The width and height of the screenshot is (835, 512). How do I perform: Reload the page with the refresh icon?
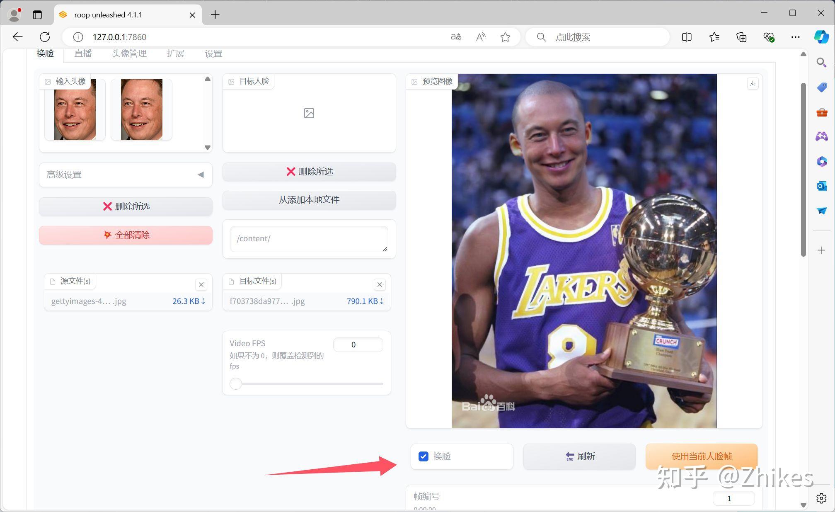(45, 37)
